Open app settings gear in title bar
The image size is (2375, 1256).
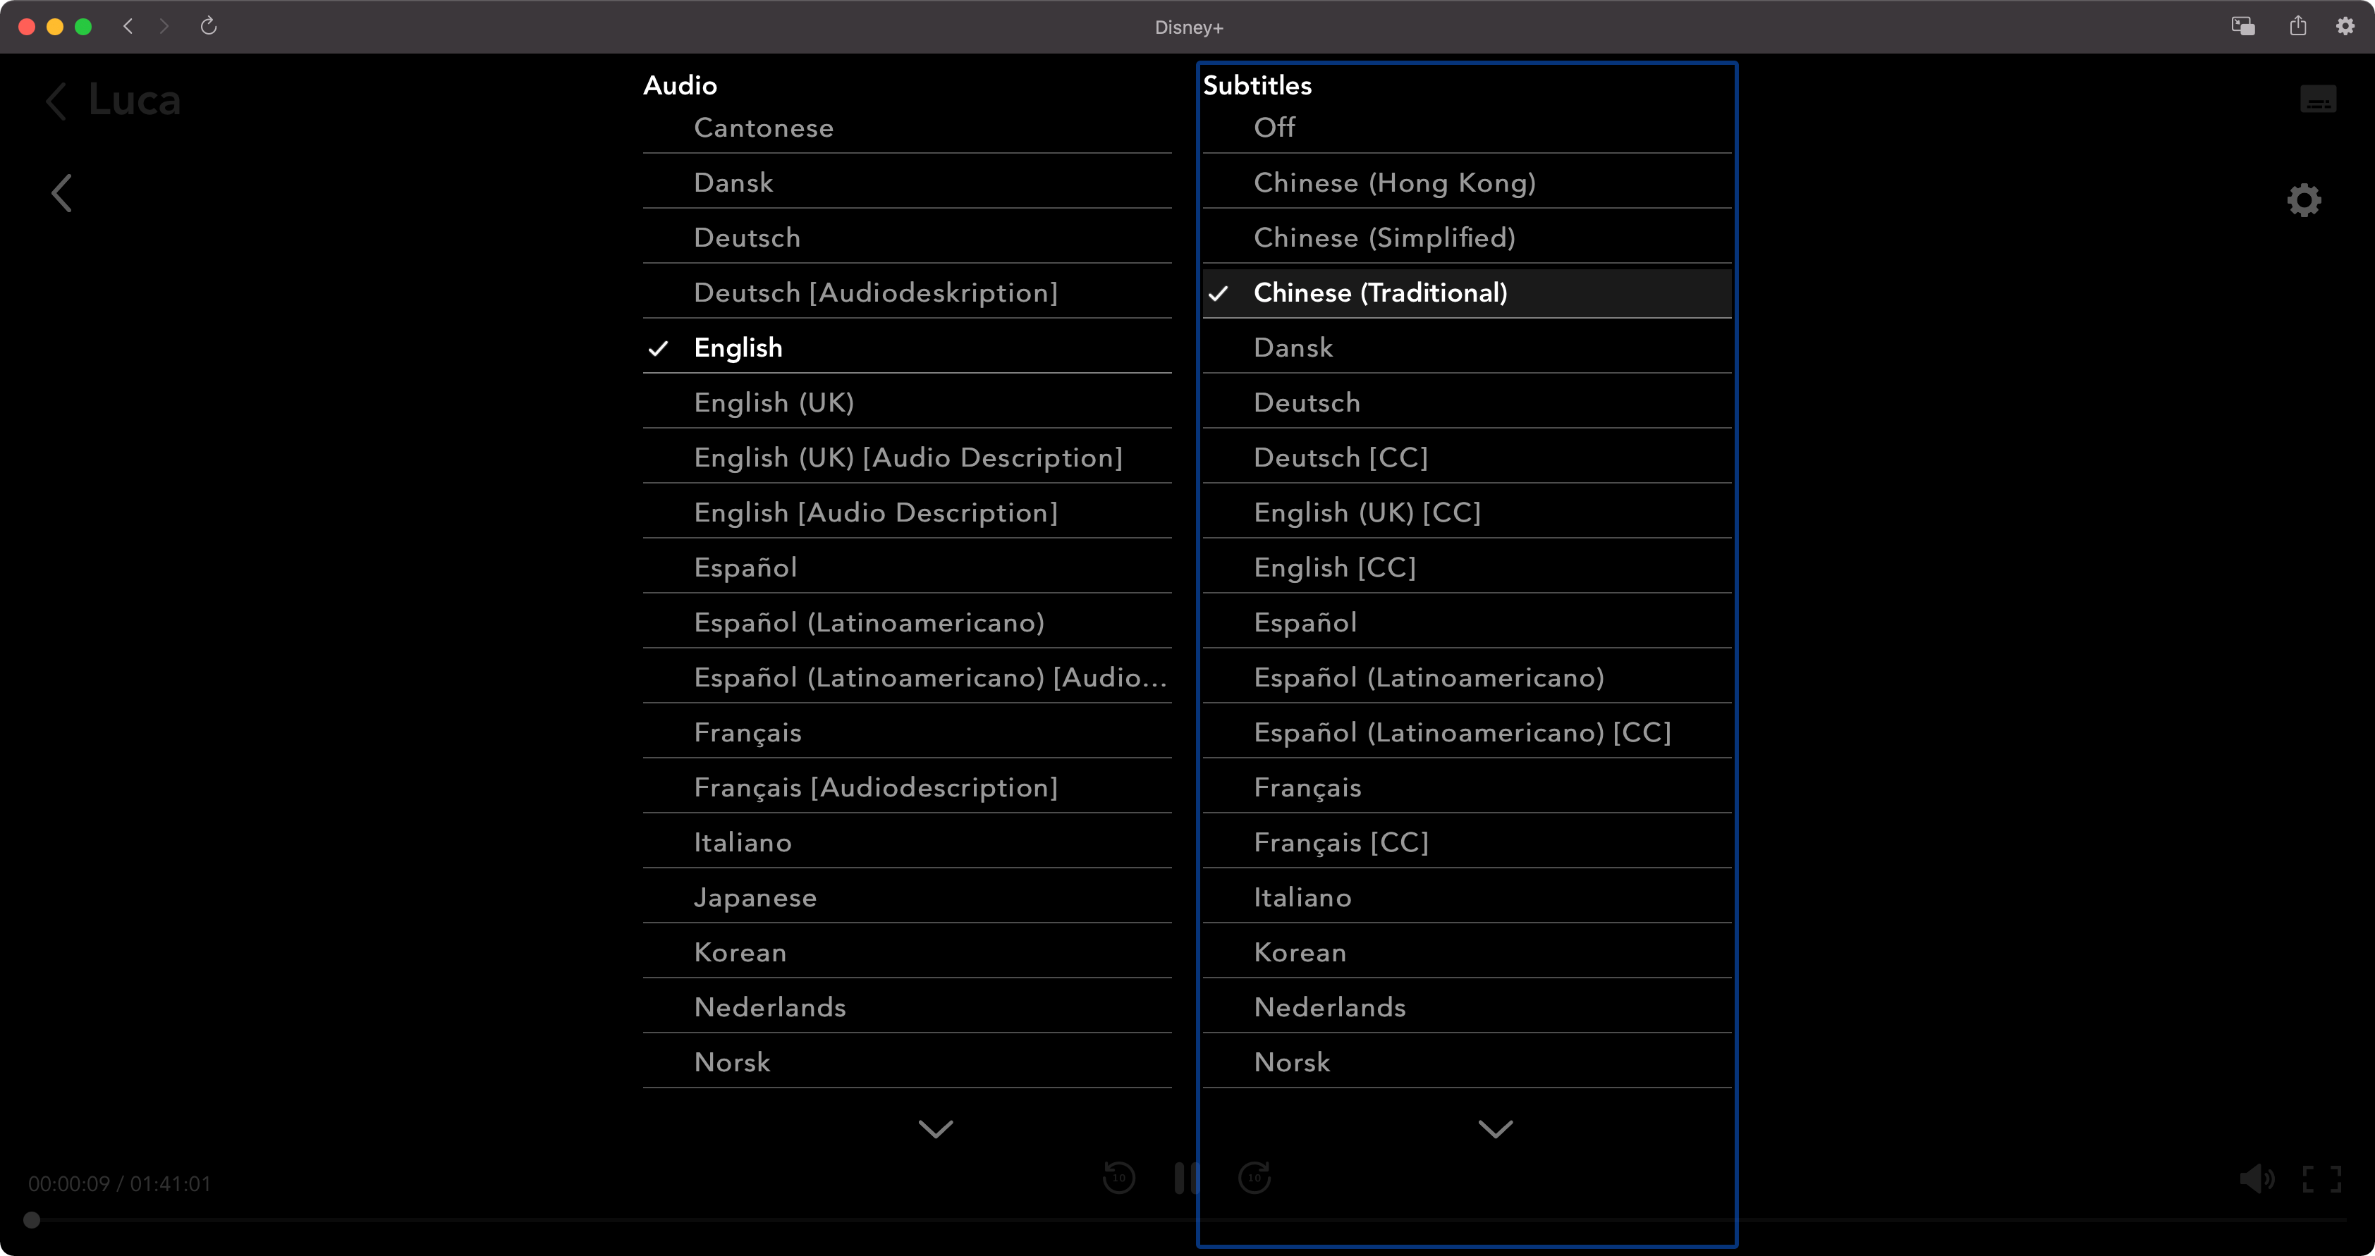2345,26
